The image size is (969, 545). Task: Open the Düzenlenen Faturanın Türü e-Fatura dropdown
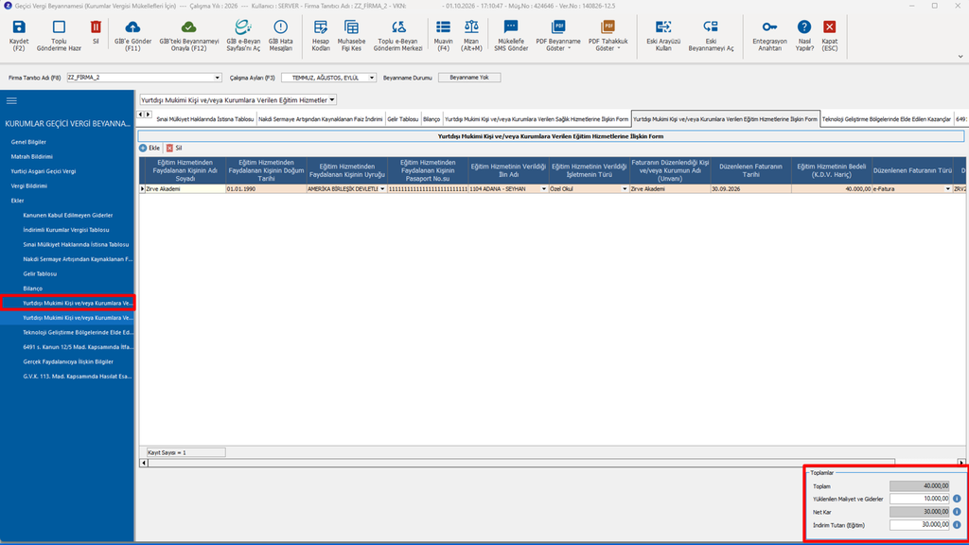[948, 189]
